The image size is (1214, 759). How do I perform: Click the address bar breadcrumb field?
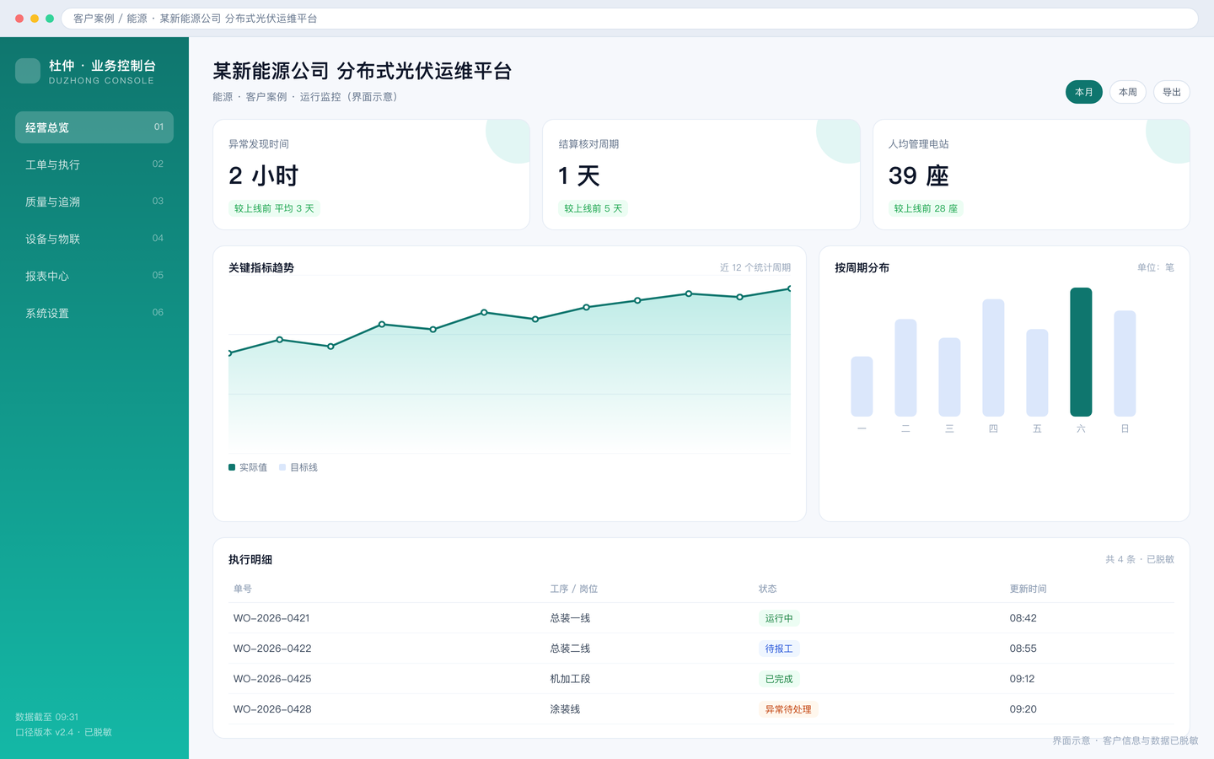click(x=630, y=19)
